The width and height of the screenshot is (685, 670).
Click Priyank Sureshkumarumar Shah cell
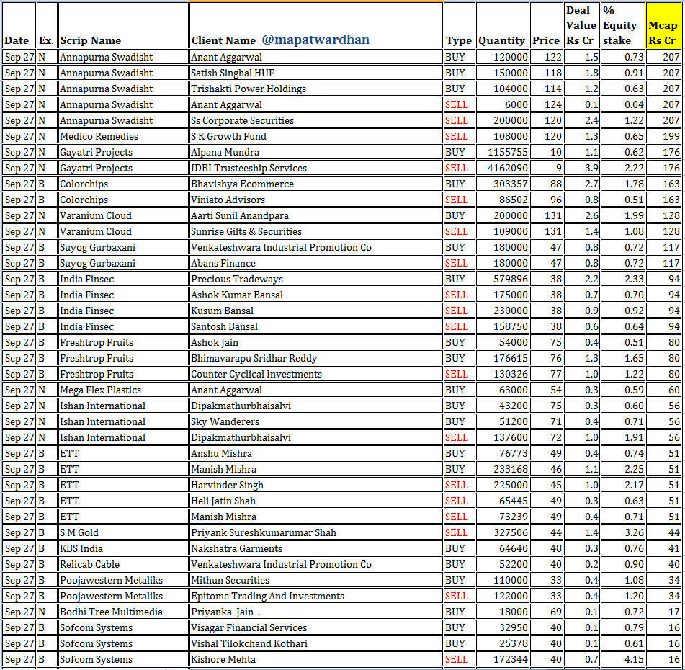coord(316,532)
